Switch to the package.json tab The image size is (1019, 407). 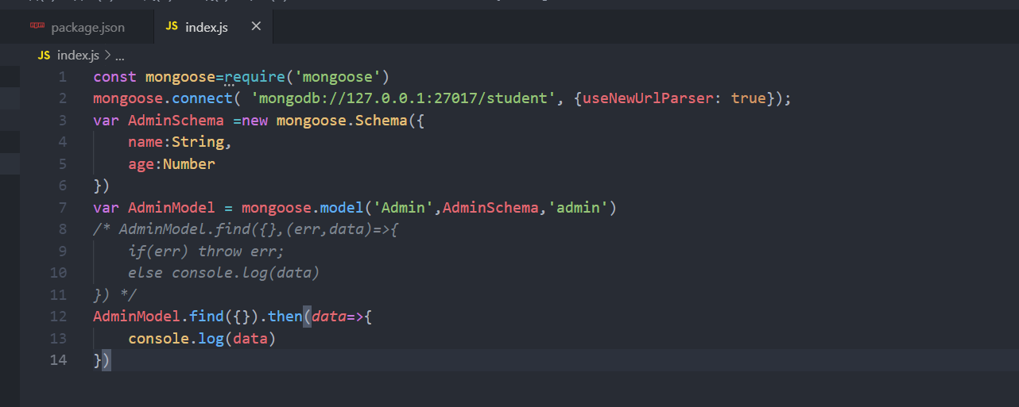point(77,27)
